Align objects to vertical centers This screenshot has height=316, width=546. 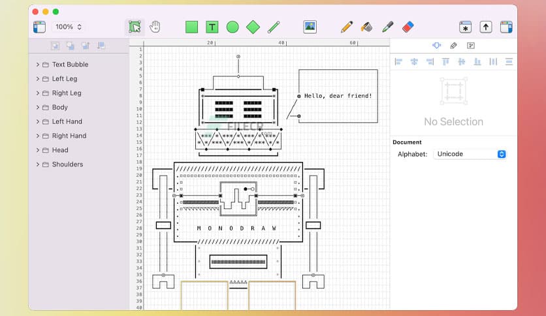(462, 62)
